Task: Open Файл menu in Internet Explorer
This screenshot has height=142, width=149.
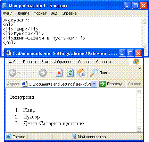Action: [x=13, y=62]
